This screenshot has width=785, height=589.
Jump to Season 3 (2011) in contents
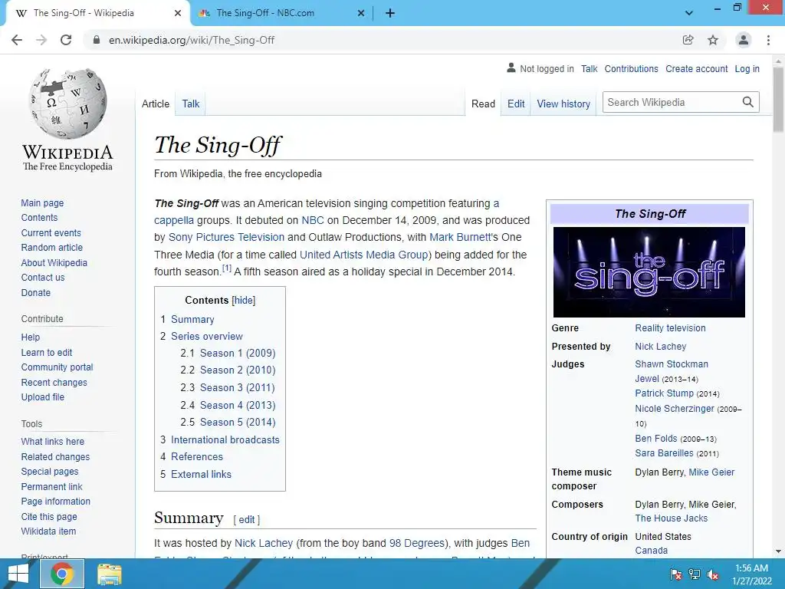click(238, 387)
